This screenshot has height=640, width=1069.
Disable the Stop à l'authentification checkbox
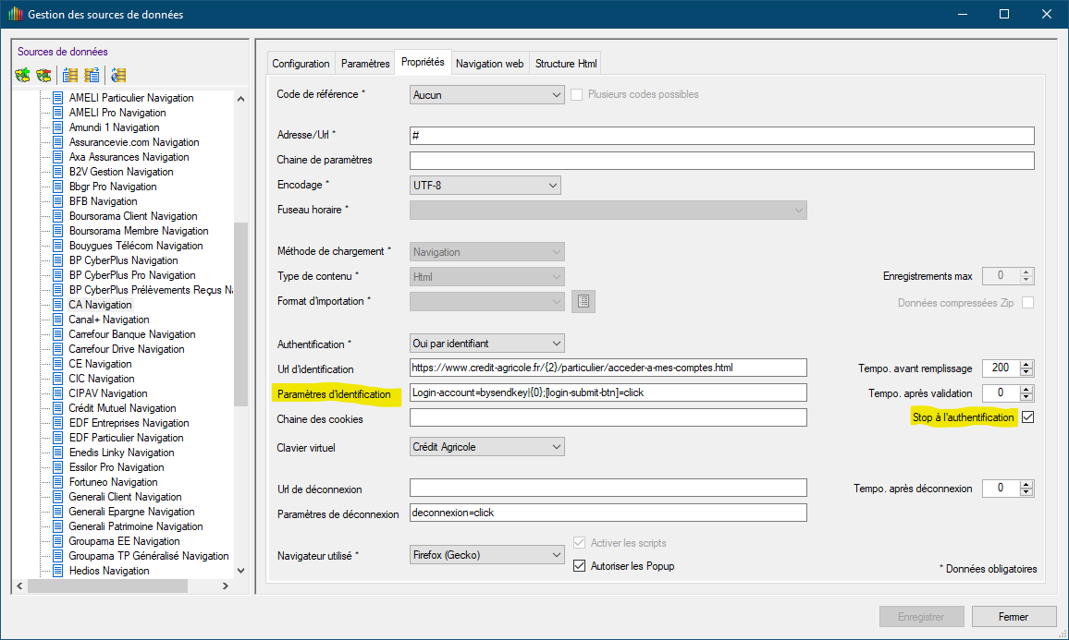coord(1027,417)
